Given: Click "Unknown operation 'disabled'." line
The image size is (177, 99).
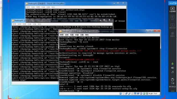Looking at the screenshot, I should pyautogui.click(x=77, y=73).
